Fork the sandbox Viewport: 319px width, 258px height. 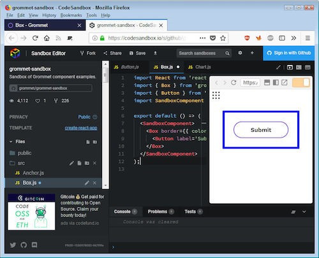[88, 53]
